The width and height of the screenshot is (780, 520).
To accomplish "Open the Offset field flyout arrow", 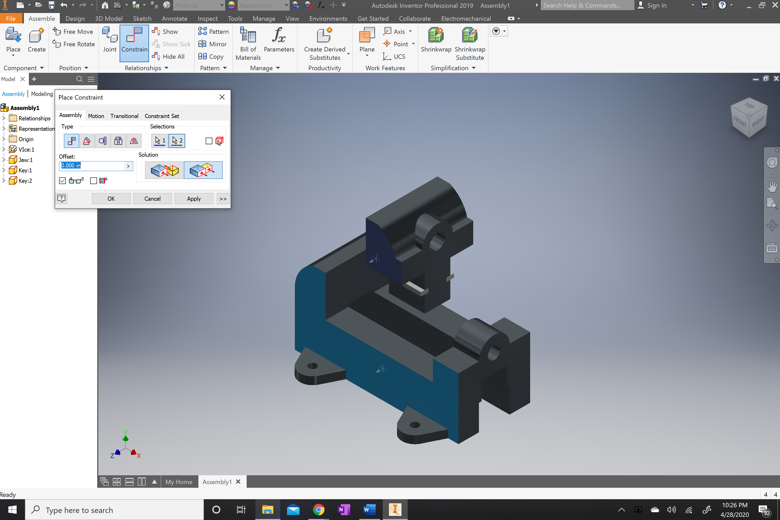I will point(128,166).
